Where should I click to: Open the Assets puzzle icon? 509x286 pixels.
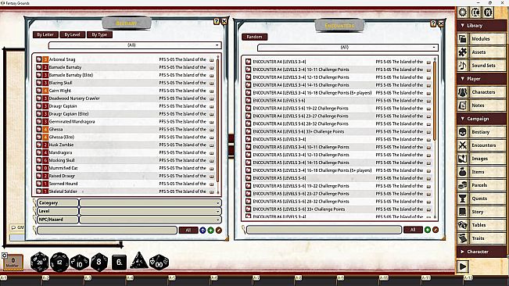click(x=463, y=52)
